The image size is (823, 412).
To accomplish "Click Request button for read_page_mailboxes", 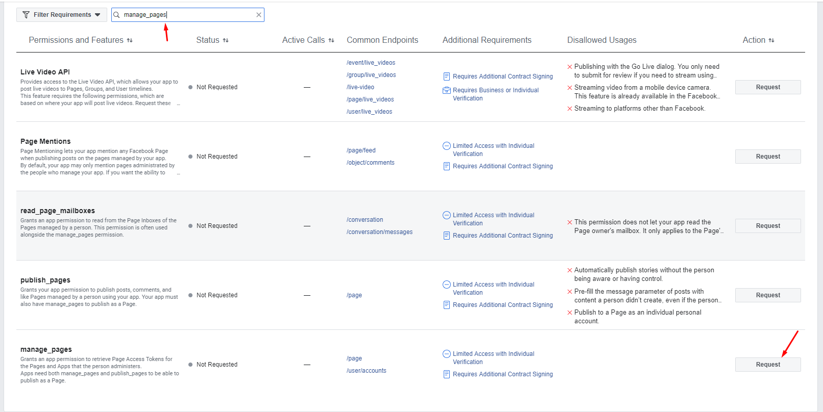I will pyautogui.click(x=768, y=226).
